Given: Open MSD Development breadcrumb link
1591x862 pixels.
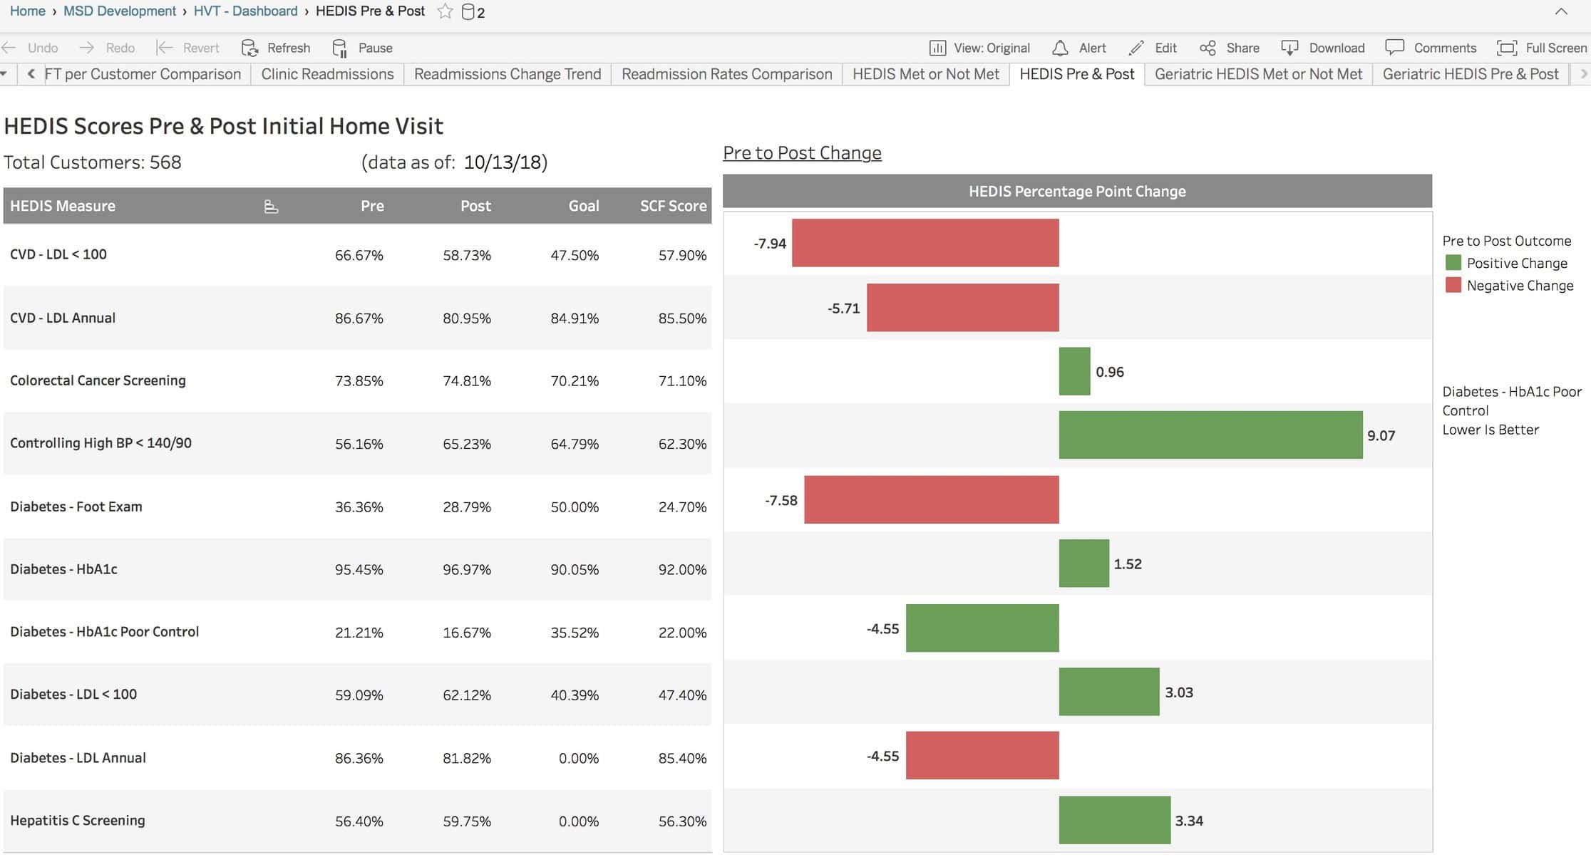Looking at the screenshot, I should (x=119, y=11).
